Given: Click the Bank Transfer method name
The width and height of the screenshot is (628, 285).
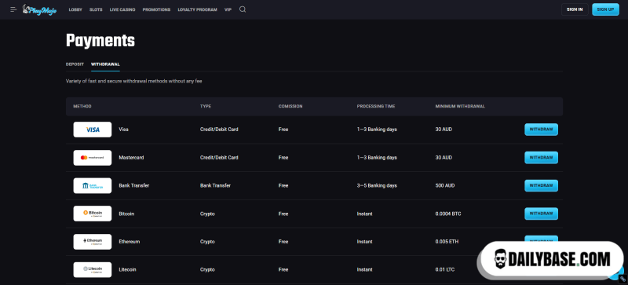Looking at the screenshot, I should [x=134, y=185].
